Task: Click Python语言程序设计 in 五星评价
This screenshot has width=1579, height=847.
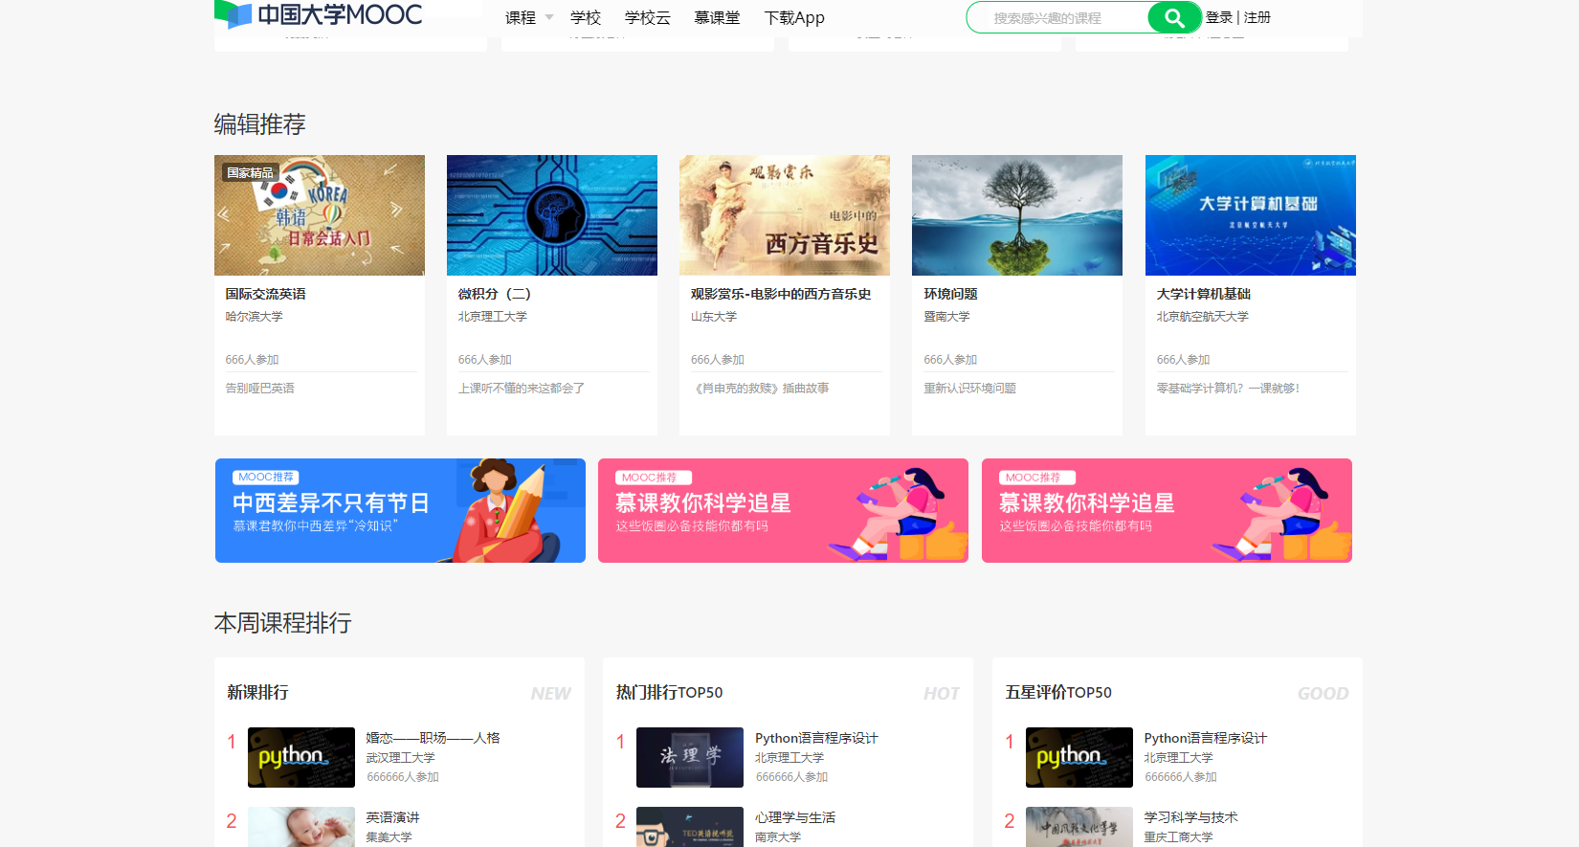Action: click(1206, 738)
